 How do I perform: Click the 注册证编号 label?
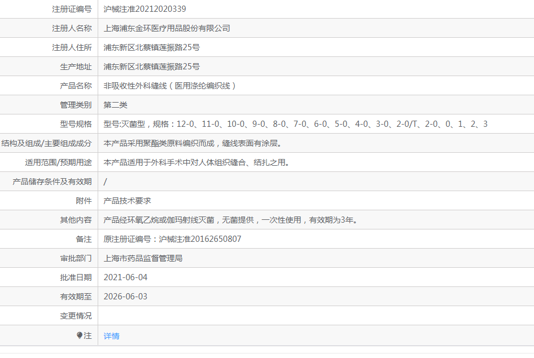(72, 9)
